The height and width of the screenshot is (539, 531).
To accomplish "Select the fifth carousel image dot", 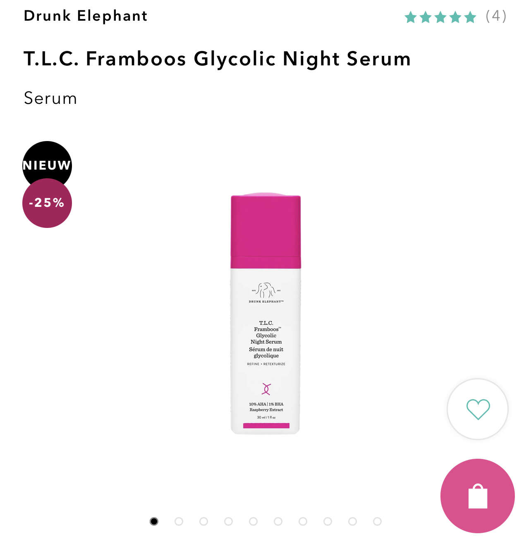I will click(253, 521).
